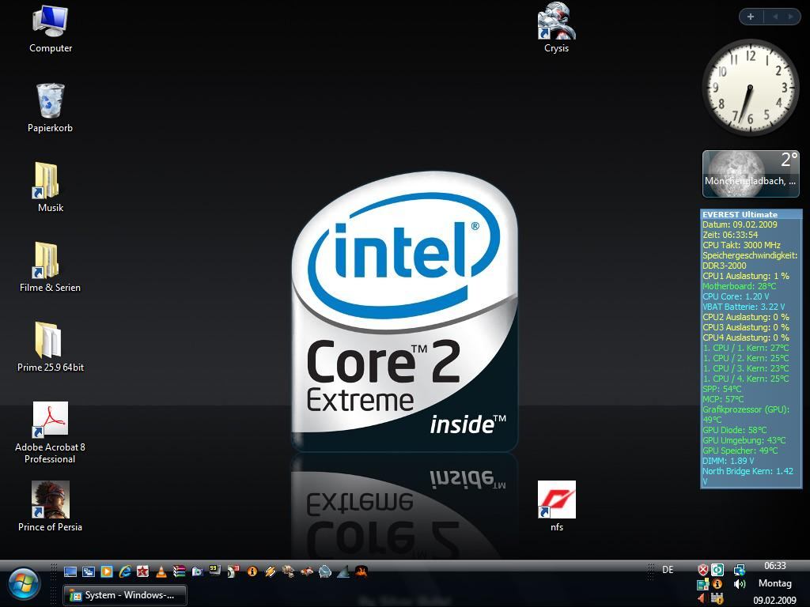The height and width of the screenshot is (607, 810).
Task: Click Show Desktop in Quick Launch
Action: click(70, 571)
